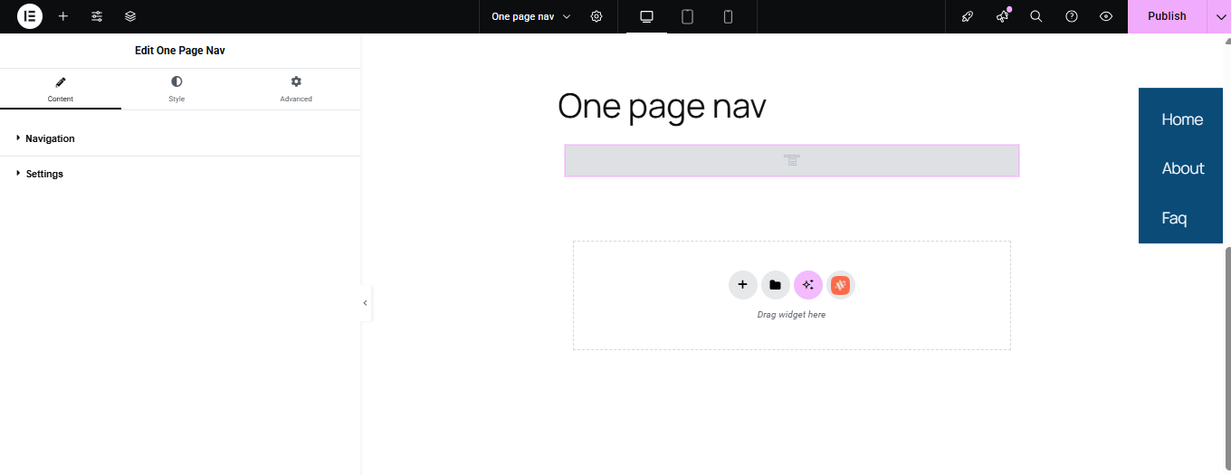Switch to mobile device view
The height and width of the screenshot is (475, 1231).
(x=728, y=16)
